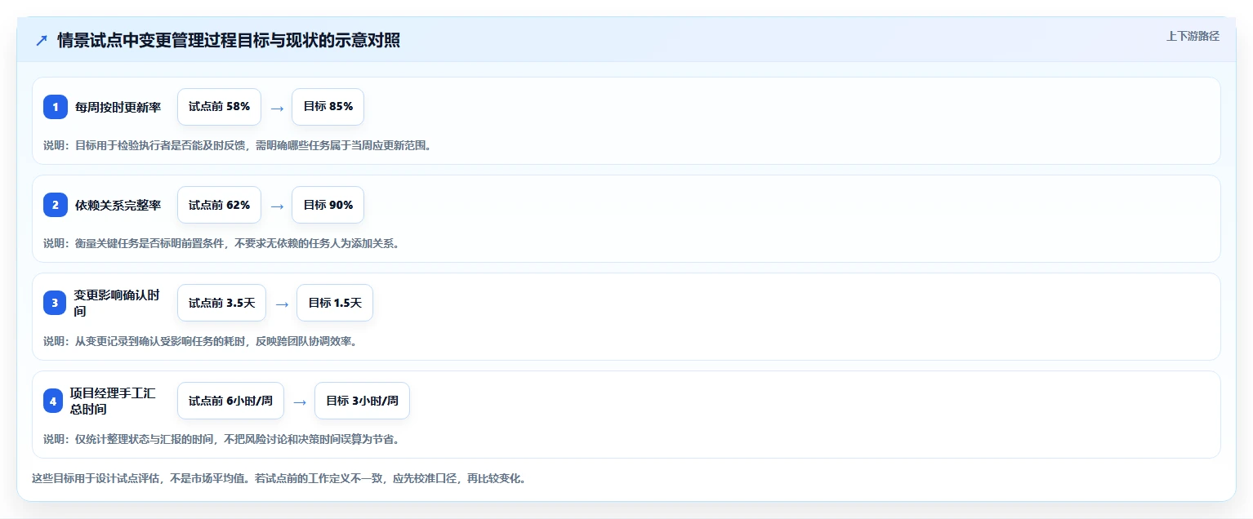Click the 项目经理手工汇总时间 label

click(x=113, y=401)
